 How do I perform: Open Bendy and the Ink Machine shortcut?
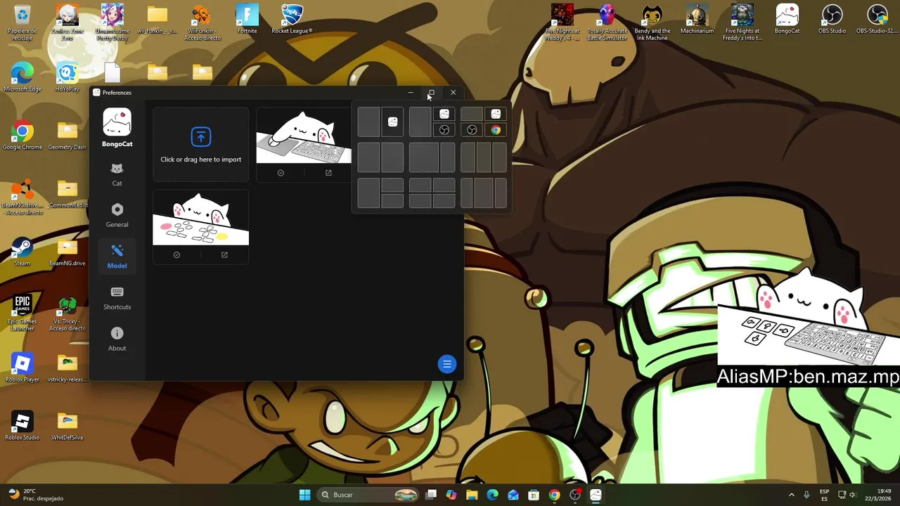pyautogui.click(x=652, y=23)
